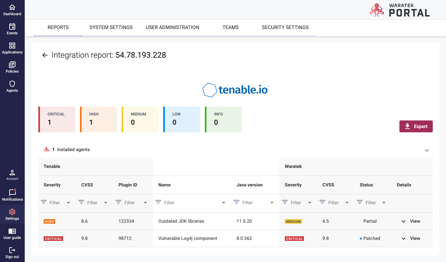Sign out of the portal
Screen dimensions: 446x262
(x=12, y=252)
